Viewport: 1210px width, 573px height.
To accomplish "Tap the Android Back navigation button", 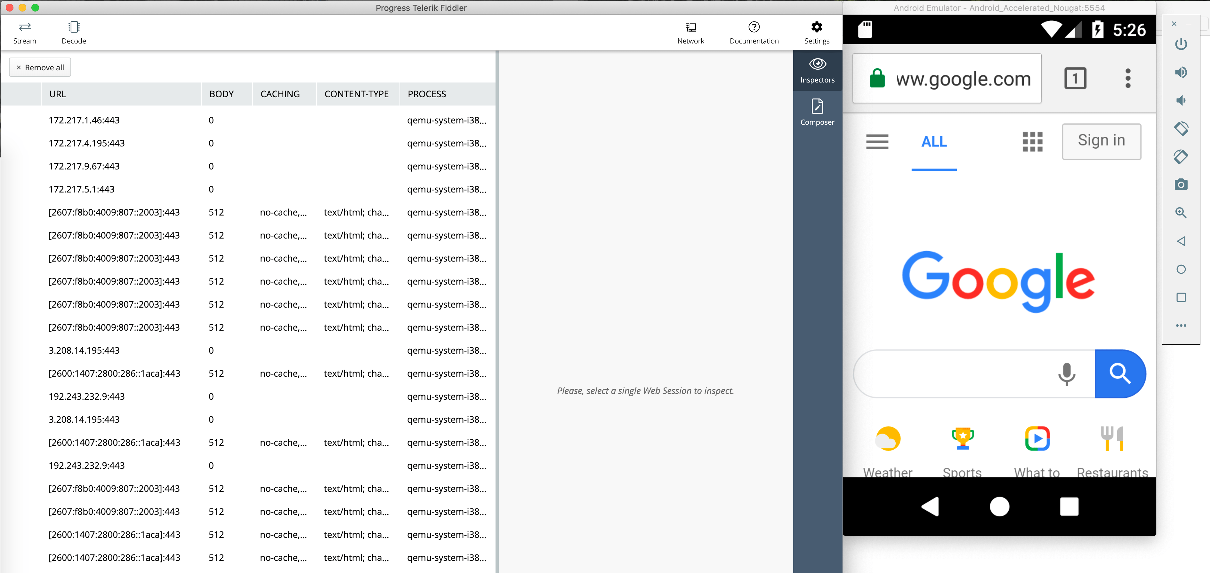I will 930,506.
